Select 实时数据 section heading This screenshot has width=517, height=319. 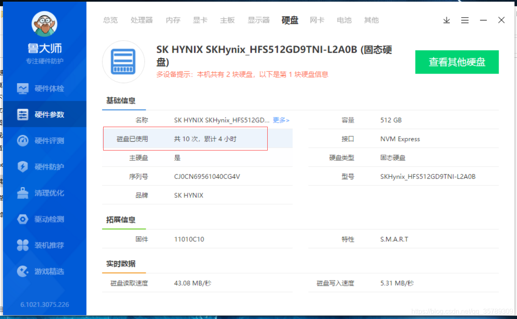click(x=121, y=264)
